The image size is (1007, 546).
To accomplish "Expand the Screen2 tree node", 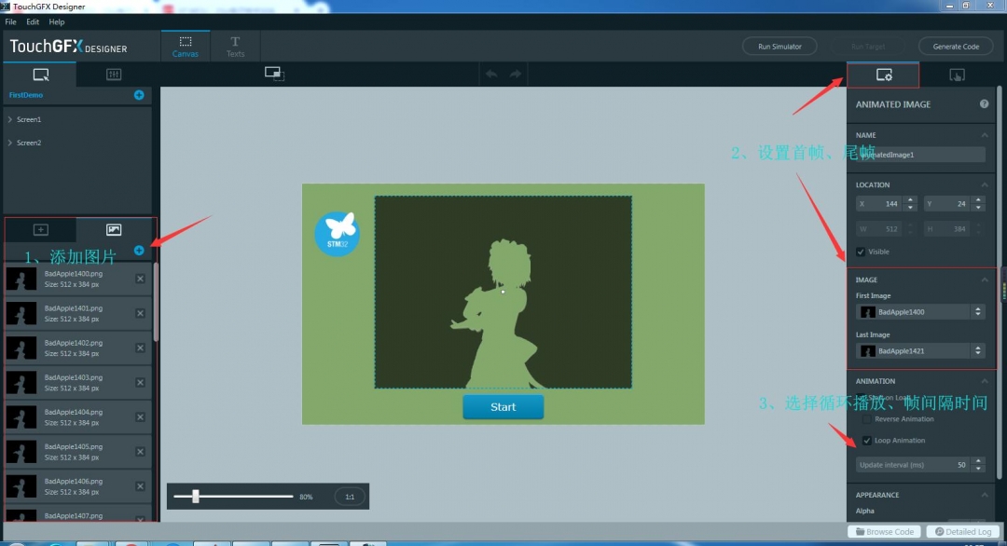I will pos(10,143).
